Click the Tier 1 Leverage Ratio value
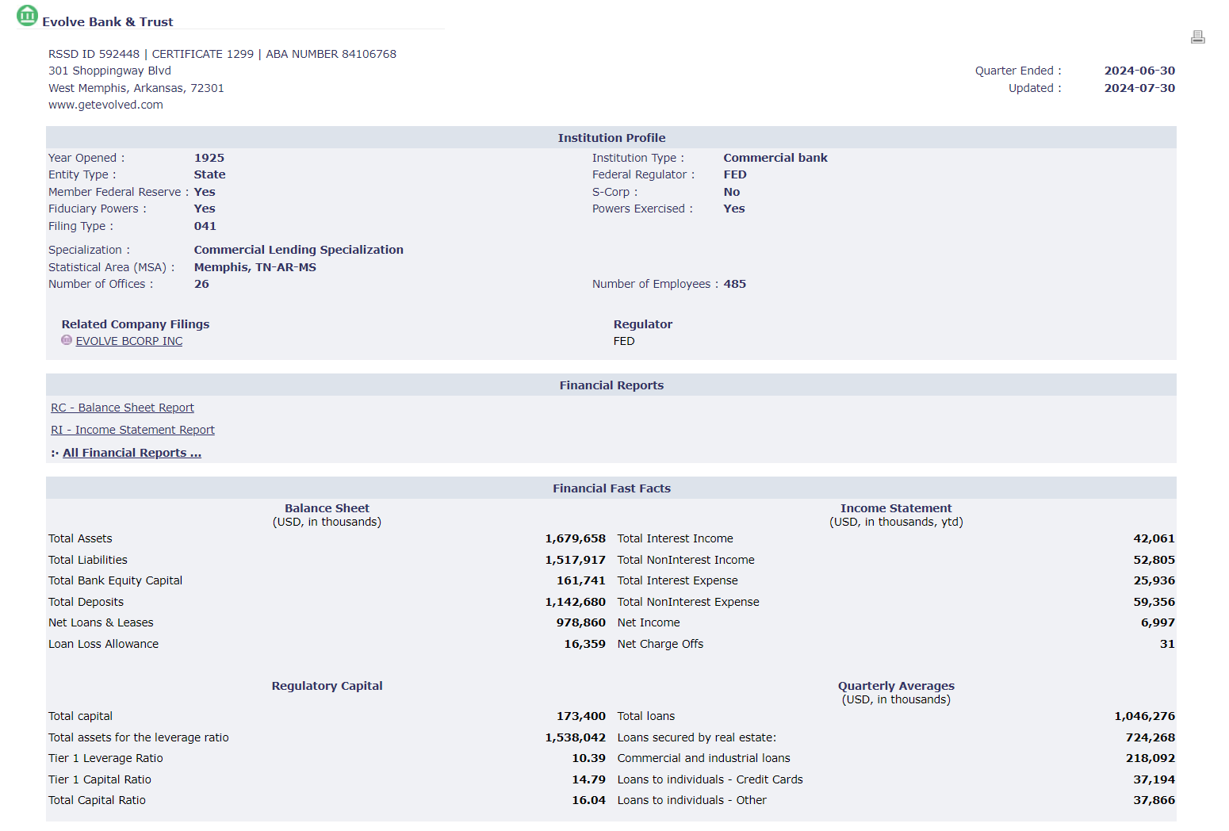 pos(588,758)
